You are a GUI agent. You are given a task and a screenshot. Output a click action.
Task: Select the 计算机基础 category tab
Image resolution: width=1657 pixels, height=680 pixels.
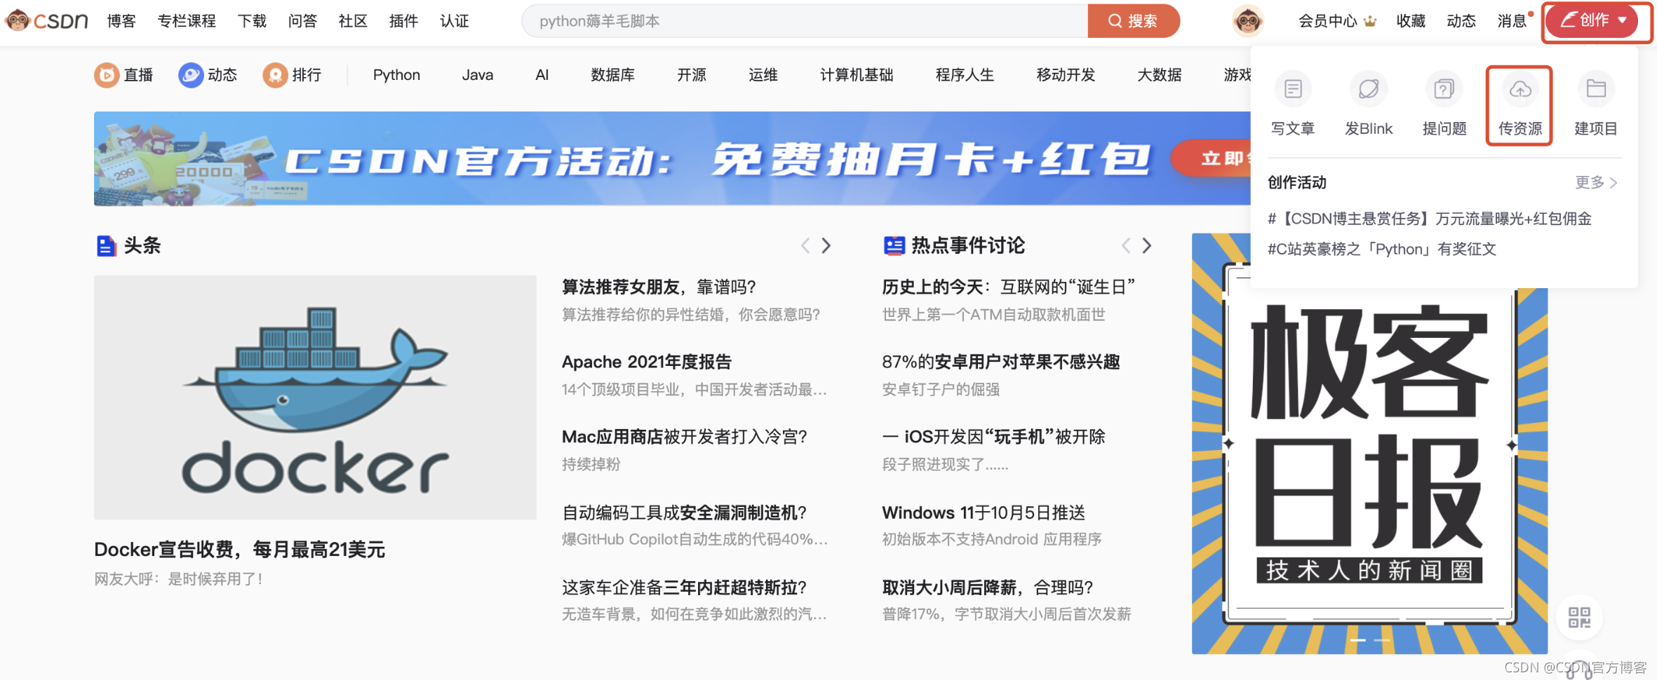click(x=857, y=75)
